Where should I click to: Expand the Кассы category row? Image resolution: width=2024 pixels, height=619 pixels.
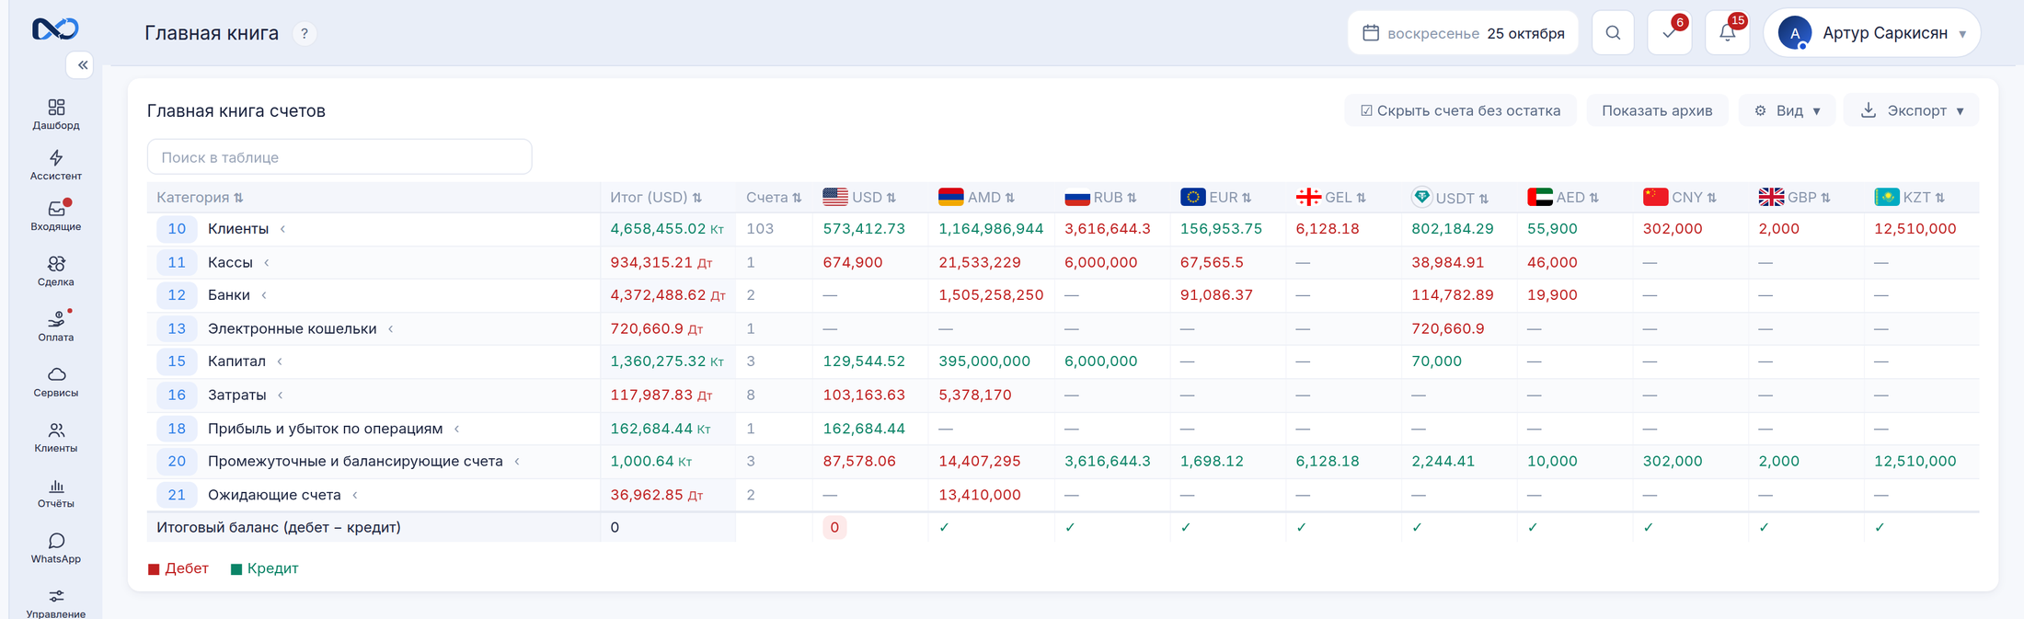[267, 263]
